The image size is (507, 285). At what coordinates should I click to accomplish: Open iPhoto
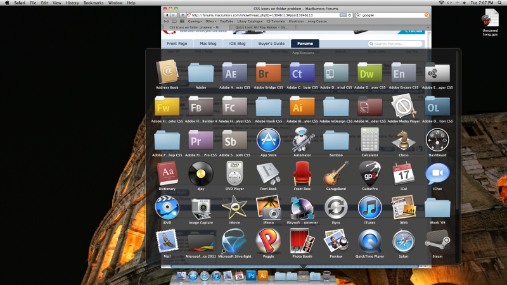(268, 208)
